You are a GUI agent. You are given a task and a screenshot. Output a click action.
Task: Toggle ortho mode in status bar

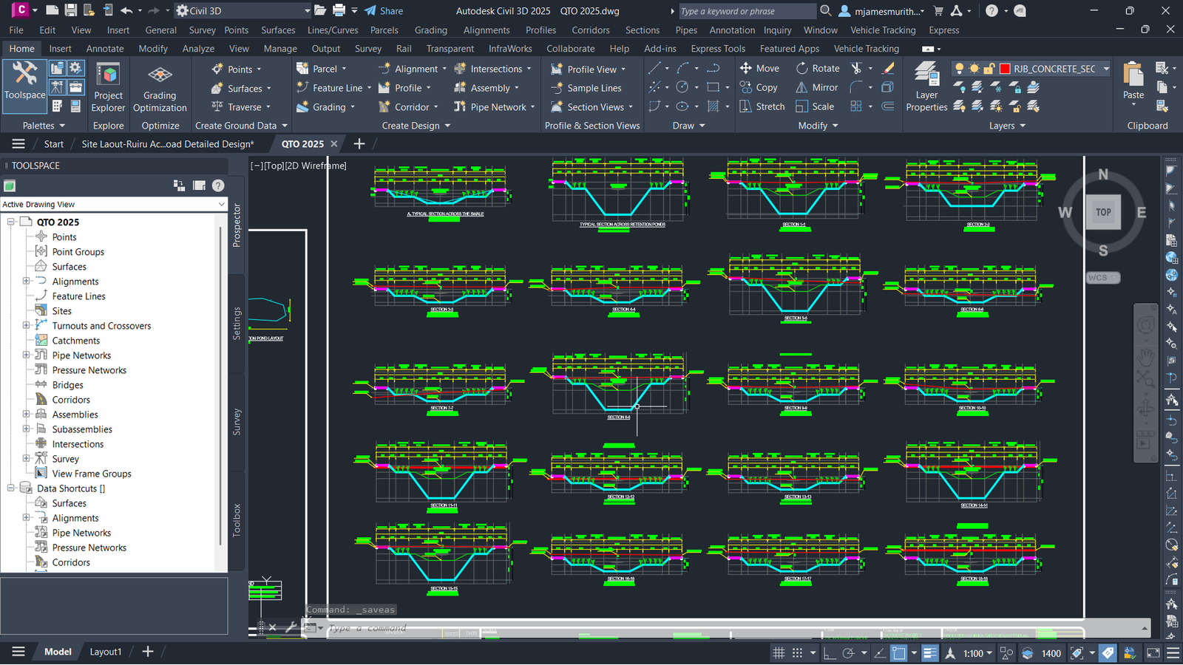pos(830,653)
